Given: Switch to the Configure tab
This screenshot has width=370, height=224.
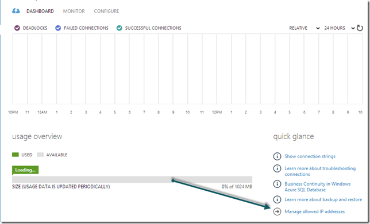Looking at the screenshot, I should (x=106, y=11).
